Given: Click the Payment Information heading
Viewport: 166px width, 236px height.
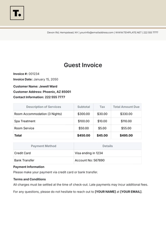Looking at the screenshot, I should [x=29, y=167].
